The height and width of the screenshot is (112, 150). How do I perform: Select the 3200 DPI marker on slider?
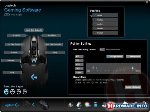102,68
